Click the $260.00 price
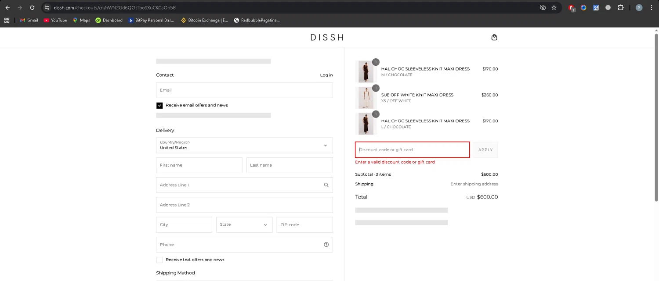659x281 pixels. click(490, 95)
